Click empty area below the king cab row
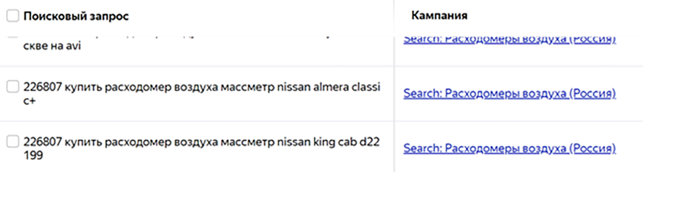This screenshot has width=683, height=218. (x=341, y=195)
